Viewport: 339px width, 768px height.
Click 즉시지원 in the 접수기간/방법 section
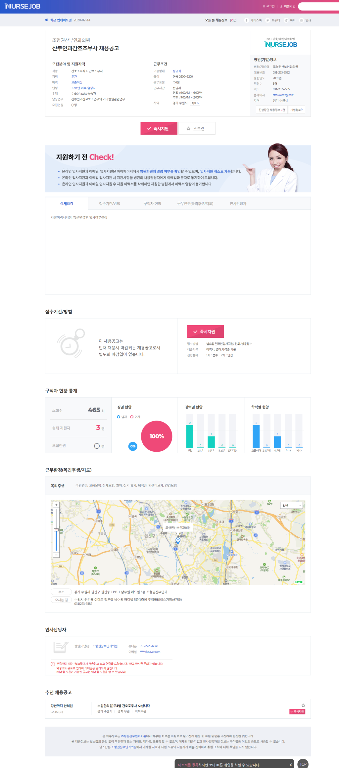pos(205,332)
